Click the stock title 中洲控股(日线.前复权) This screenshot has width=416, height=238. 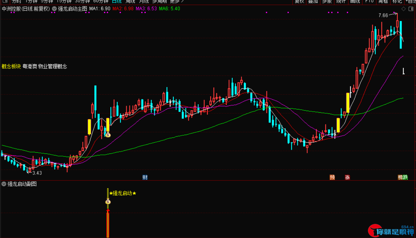tap(26, 9)
